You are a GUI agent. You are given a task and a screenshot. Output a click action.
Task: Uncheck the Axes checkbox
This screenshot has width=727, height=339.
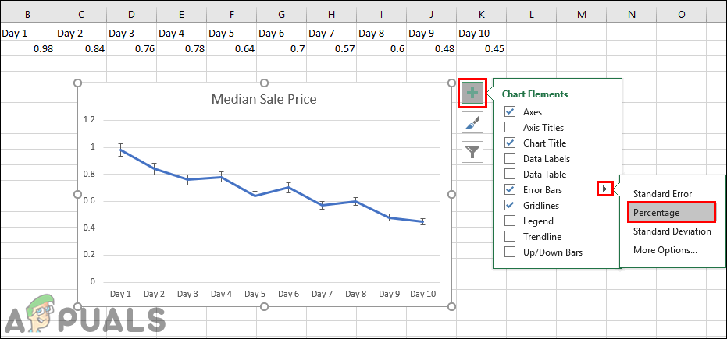point(510,112)
